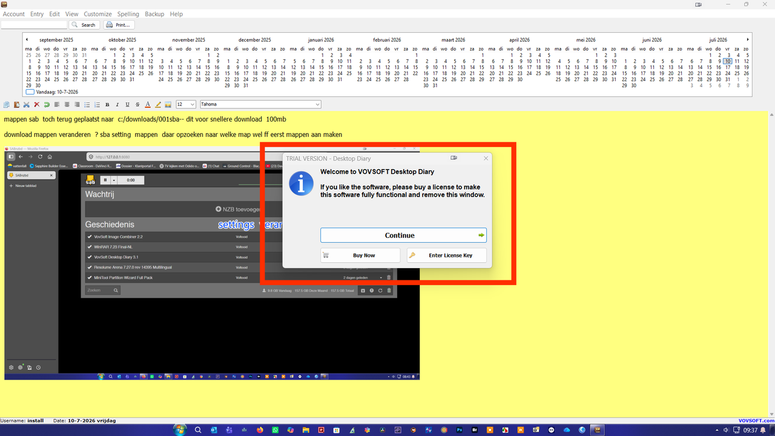Viewport: 775px width, 436px height.
Task: Toggle underline formatting
Action: click(x=127, y=105)
